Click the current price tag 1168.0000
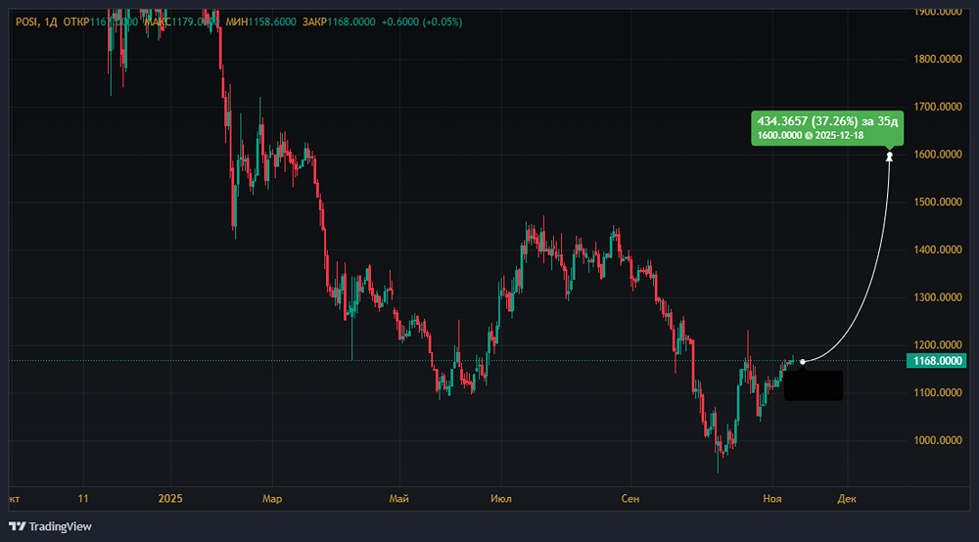 click(x=938, y=361)
